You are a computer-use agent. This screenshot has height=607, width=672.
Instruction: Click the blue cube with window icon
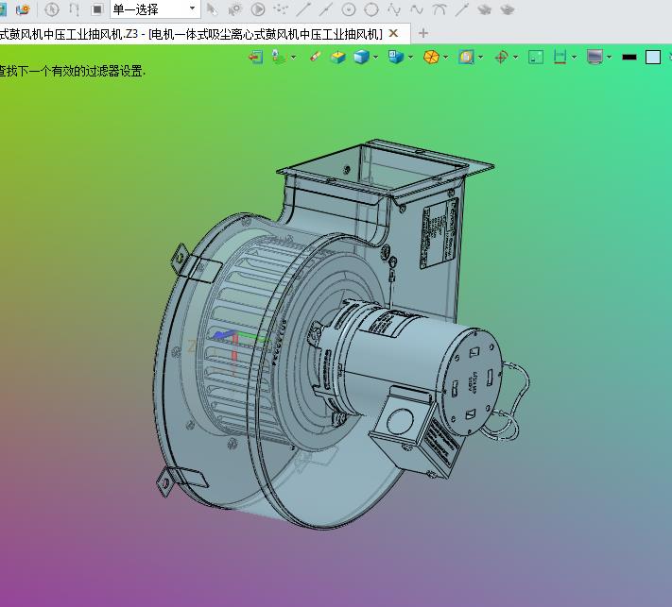tap(396, 57)
